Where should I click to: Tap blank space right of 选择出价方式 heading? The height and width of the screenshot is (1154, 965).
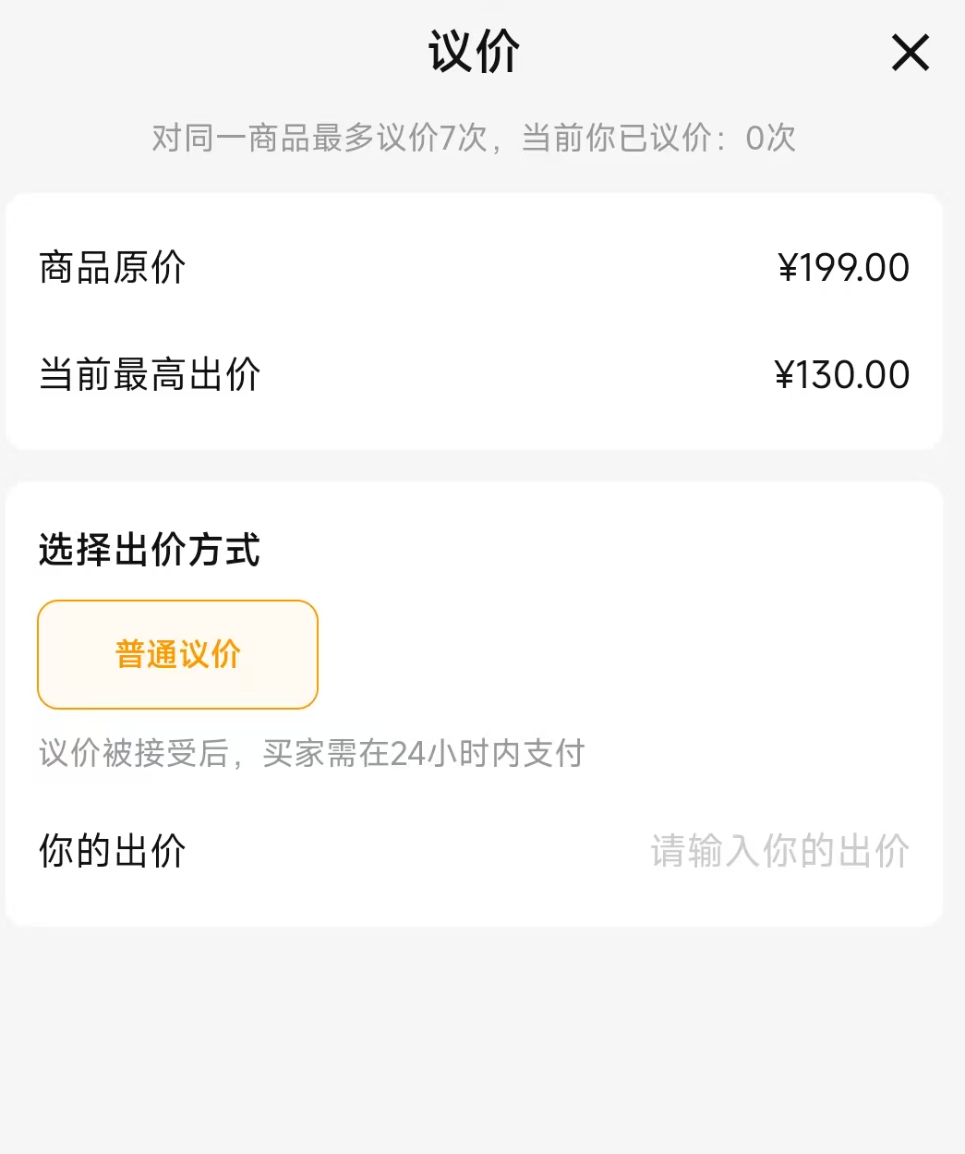click(600, 550)
